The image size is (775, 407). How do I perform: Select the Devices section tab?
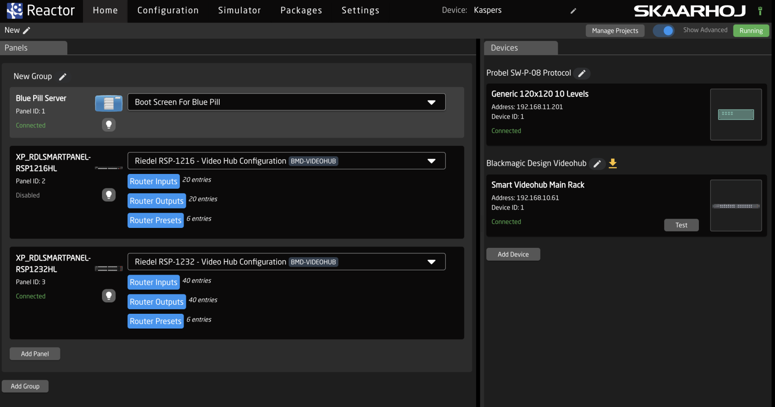(521, 48)
